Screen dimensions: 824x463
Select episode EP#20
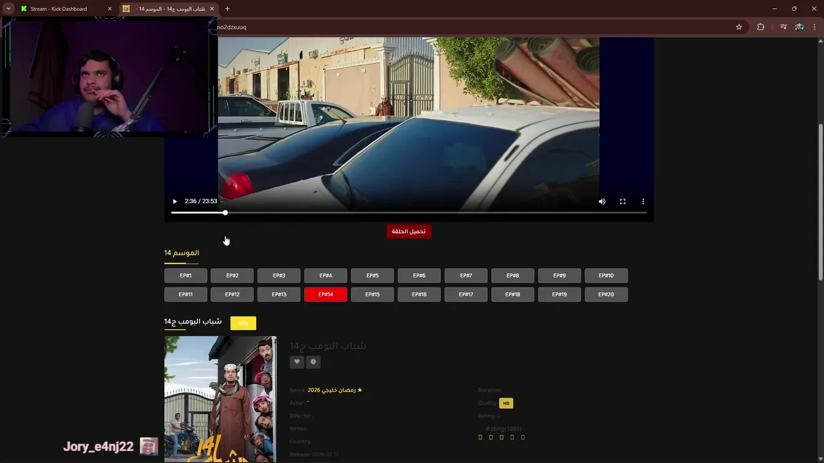click(x=606, y=295)
